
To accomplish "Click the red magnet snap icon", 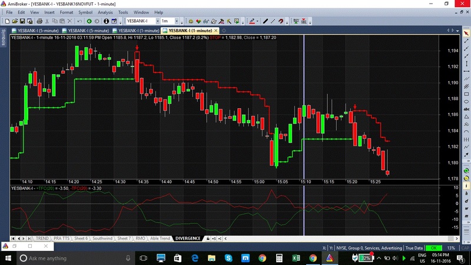I will 281,21.
